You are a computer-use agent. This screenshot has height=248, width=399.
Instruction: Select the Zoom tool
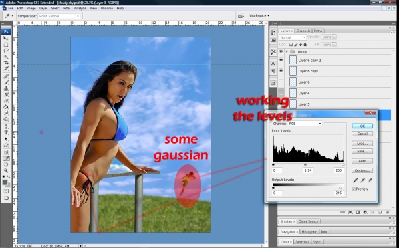(x=6, y=170)
